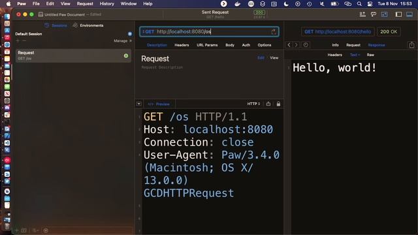The height and width of the screenshot is (235, 418).
Task: Click the green status dot on Request row
Action: click(126, 55)
